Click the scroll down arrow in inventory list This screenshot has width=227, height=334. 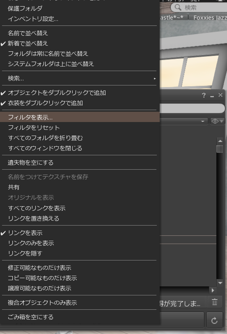220,283
